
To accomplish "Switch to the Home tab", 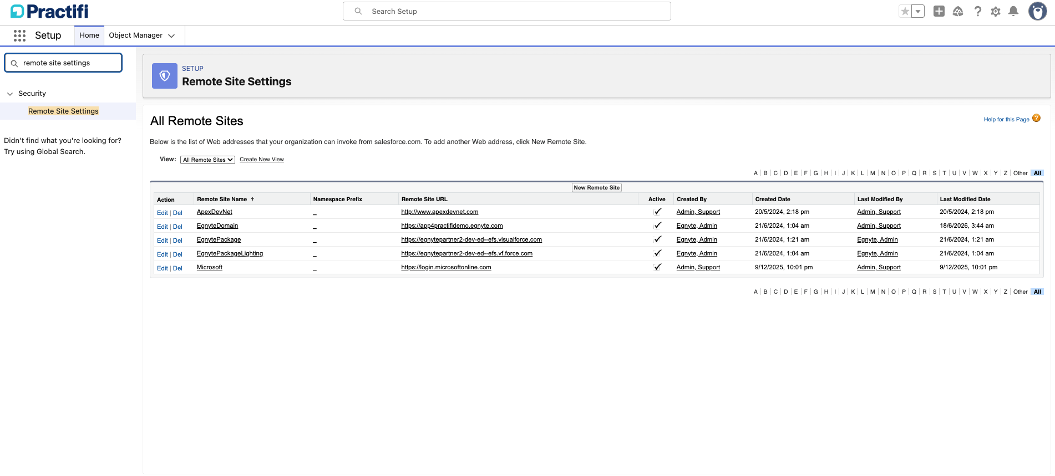I will pyautogui.click(x=89, y=35).
